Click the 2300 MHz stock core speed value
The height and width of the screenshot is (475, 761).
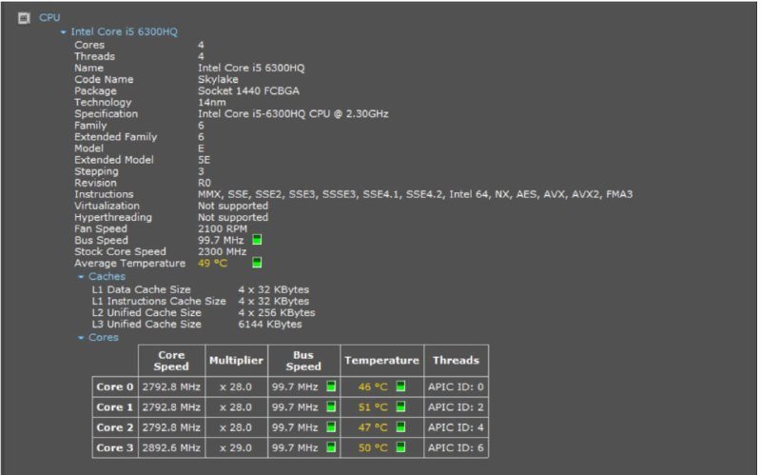click(222, 251)
